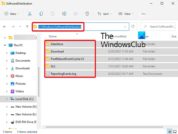Open the Sort dropdown
178x134 pixels.
pos(105,14)
